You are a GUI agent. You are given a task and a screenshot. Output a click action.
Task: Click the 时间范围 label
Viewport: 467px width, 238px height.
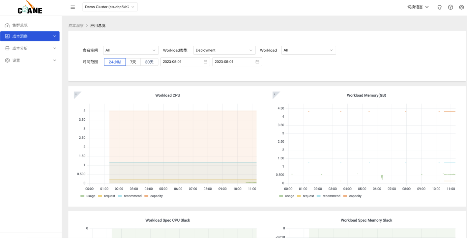coord(90,62)
